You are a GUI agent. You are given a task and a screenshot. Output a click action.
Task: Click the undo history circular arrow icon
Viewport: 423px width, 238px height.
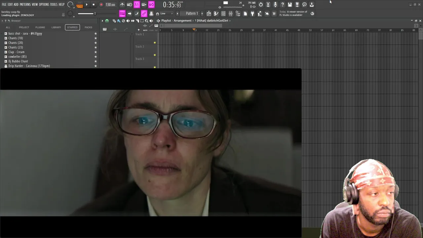point(261,5)
